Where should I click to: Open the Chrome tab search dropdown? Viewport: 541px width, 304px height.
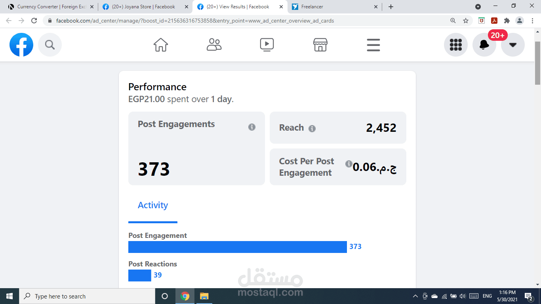pos(478,7)
